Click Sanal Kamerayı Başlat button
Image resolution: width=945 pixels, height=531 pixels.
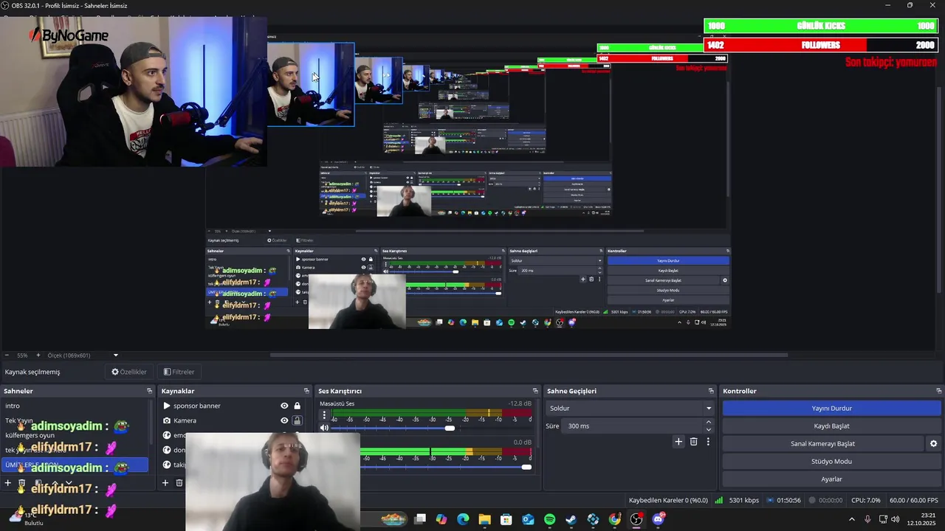click(822, 443)
